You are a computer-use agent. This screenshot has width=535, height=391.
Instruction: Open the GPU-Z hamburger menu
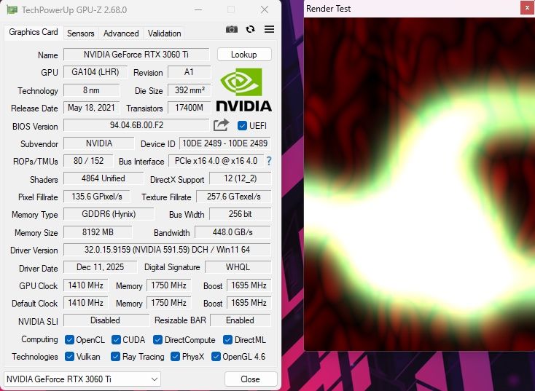[269, 29]
